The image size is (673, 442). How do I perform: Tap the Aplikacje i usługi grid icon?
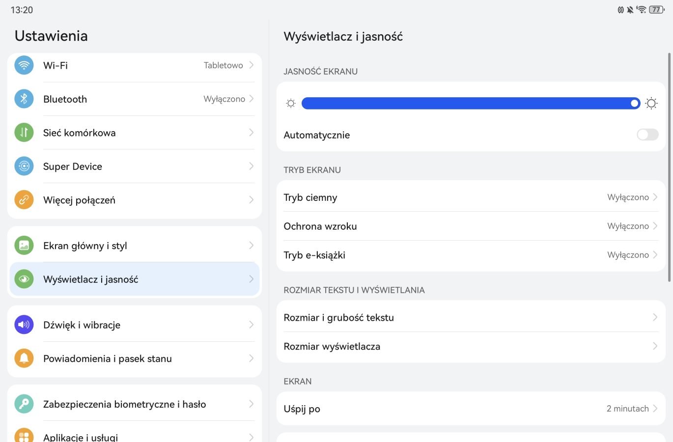tap(24, 436)
